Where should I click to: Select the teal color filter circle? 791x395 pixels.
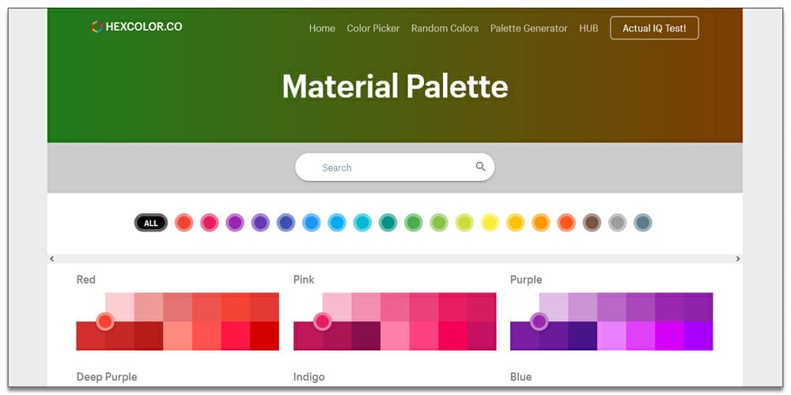pyautogui.click(x=388, y=223)
